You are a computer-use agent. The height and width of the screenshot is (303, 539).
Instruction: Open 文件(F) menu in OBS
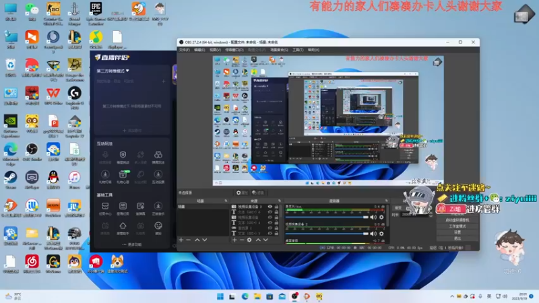point(184,50)
